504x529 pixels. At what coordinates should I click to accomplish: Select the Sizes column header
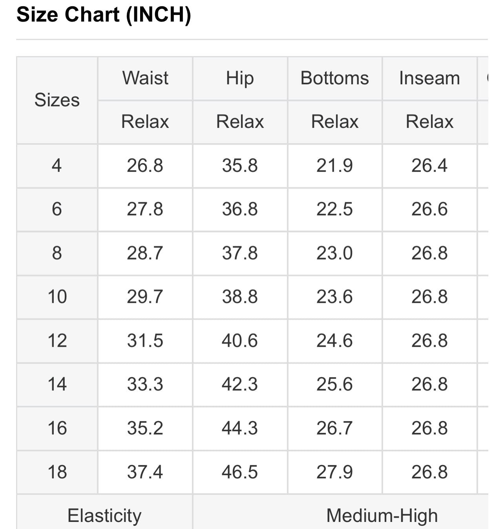point(57,100)
